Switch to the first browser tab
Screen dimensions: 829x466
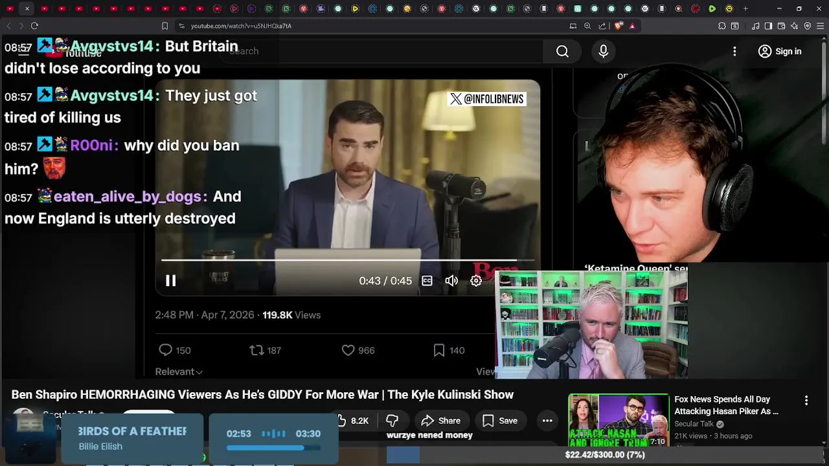(9, 8)
